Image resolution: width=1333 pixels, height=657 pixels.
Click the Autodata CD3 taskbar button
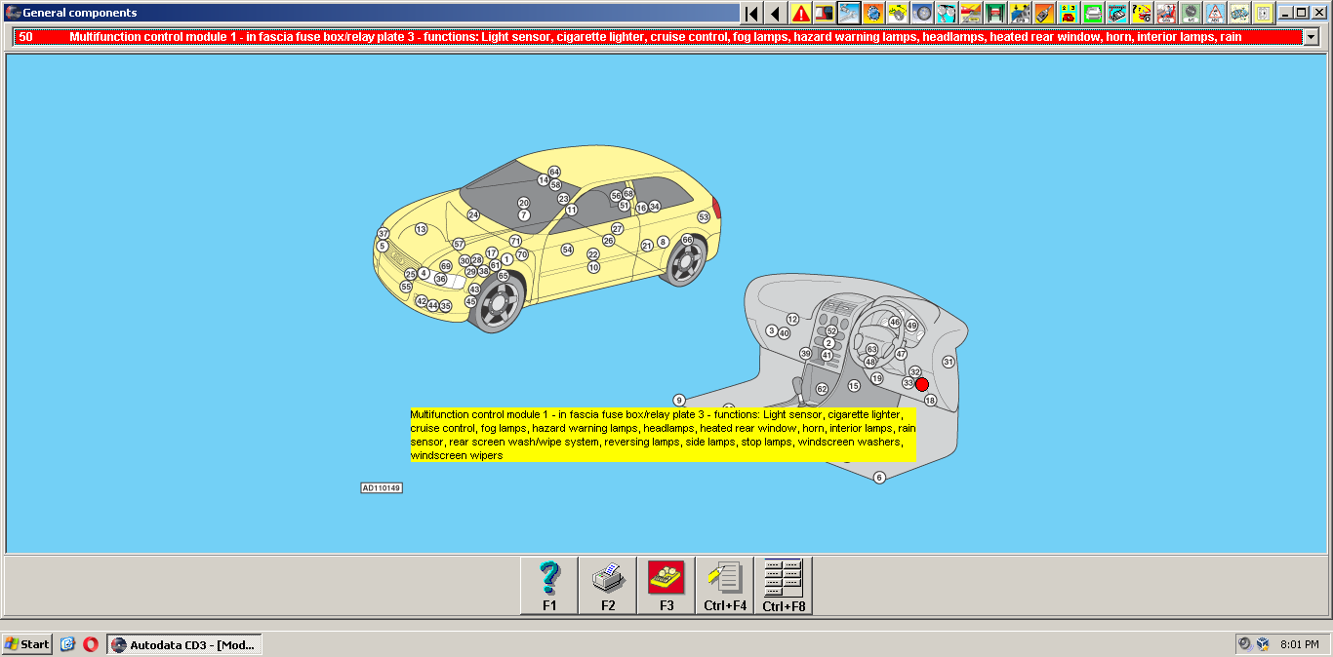183,644
